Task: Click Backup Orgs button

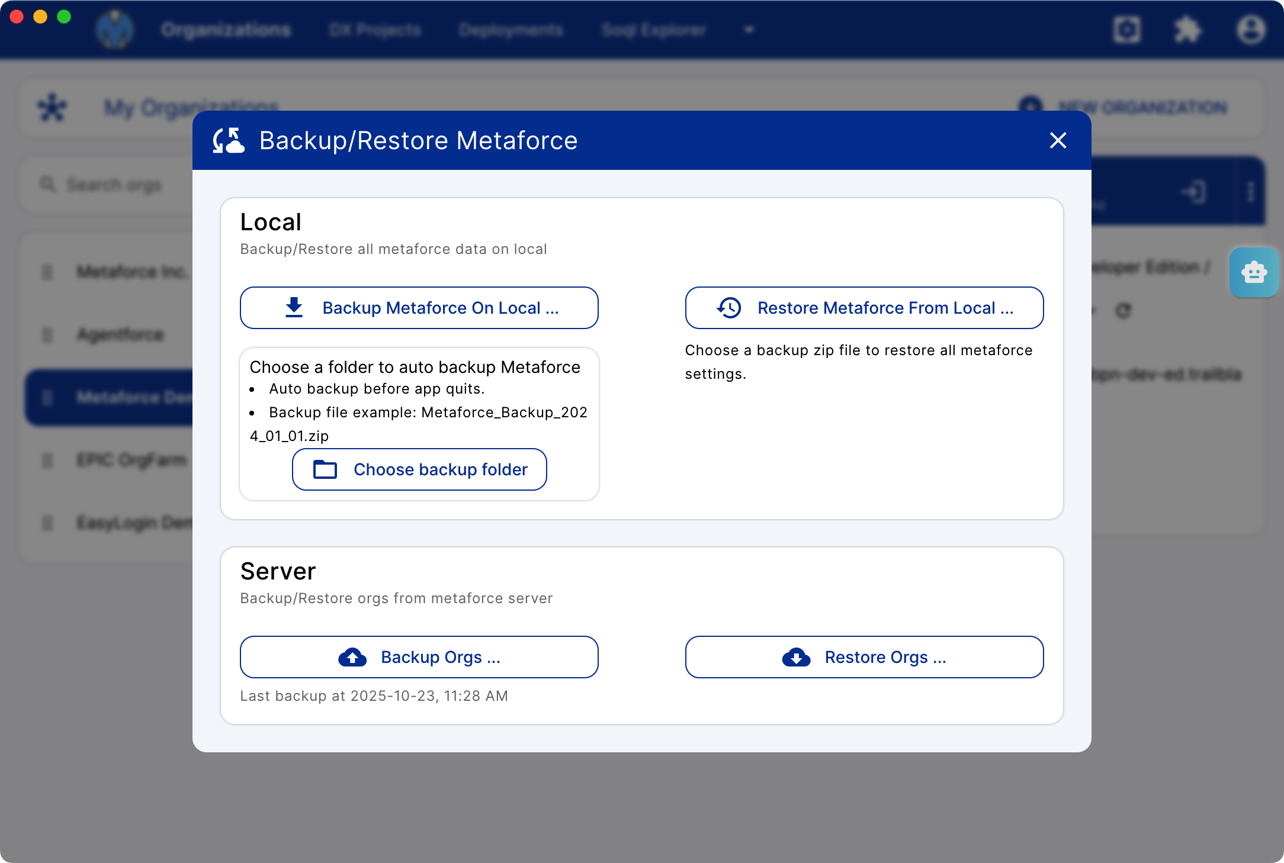Action: click(419, 657)
